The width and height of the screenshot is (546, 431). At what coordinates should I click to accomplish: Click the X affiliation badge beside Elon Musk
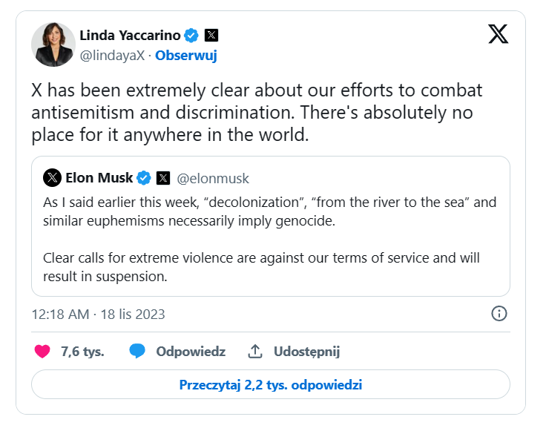click(163, 178)
